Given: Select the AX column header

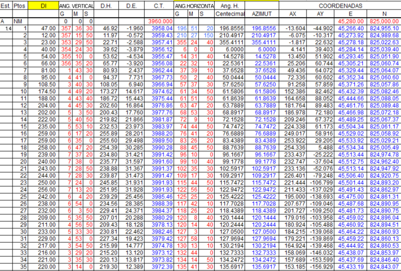Looking at the screenshot, I should click(x=293, y=14).
